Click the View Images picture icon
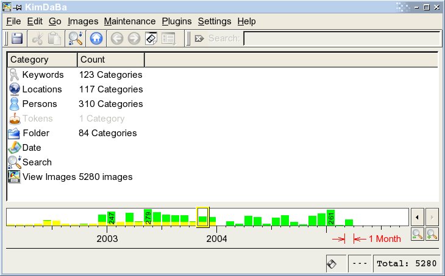Viewport: 445px width, 276px height. pos(14,177)
